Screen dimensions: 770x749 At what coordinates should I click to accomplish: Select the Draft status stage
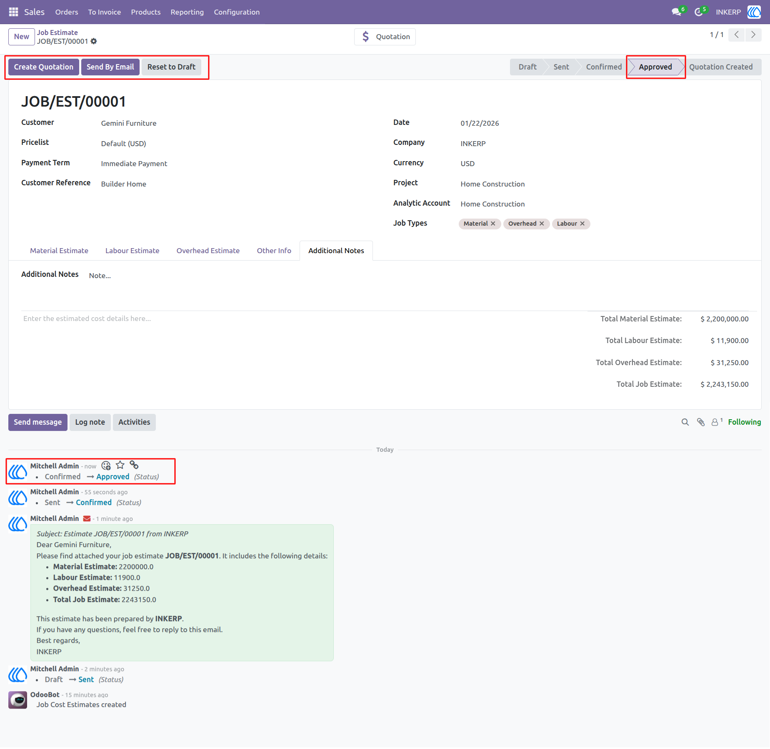pyautogui.click(x=527, y=67)
